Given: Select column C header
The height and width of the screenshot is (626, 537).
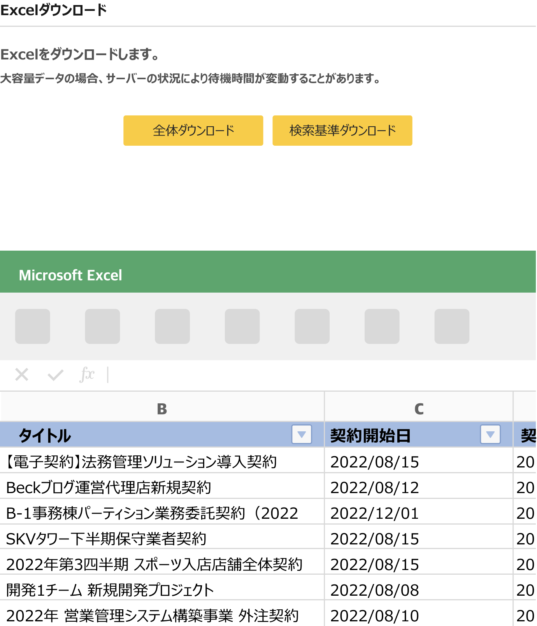Looking at the screenshot, I should pos(419,408).
